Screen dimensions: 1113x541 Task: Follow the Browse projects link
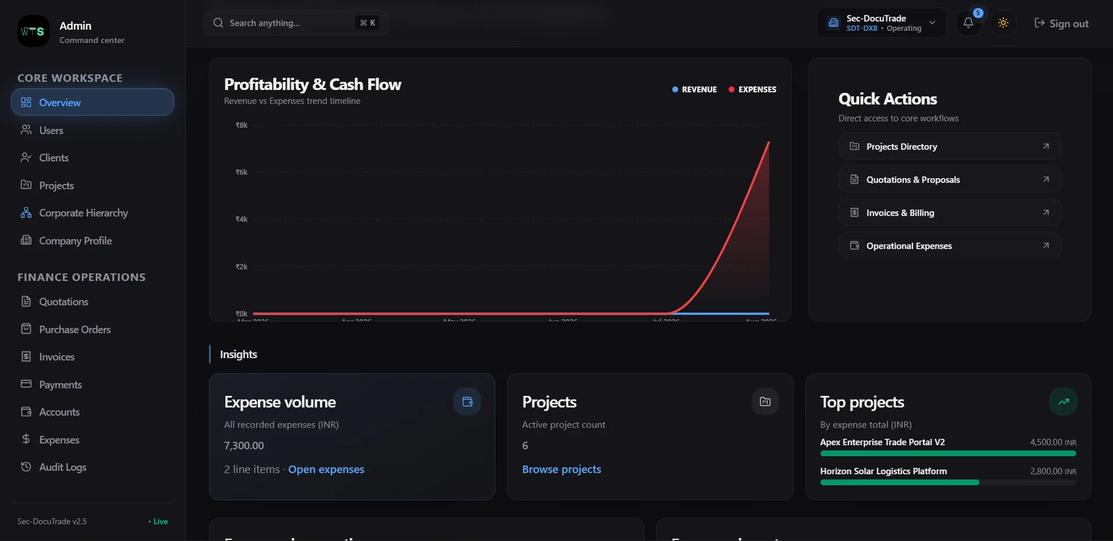561,469
